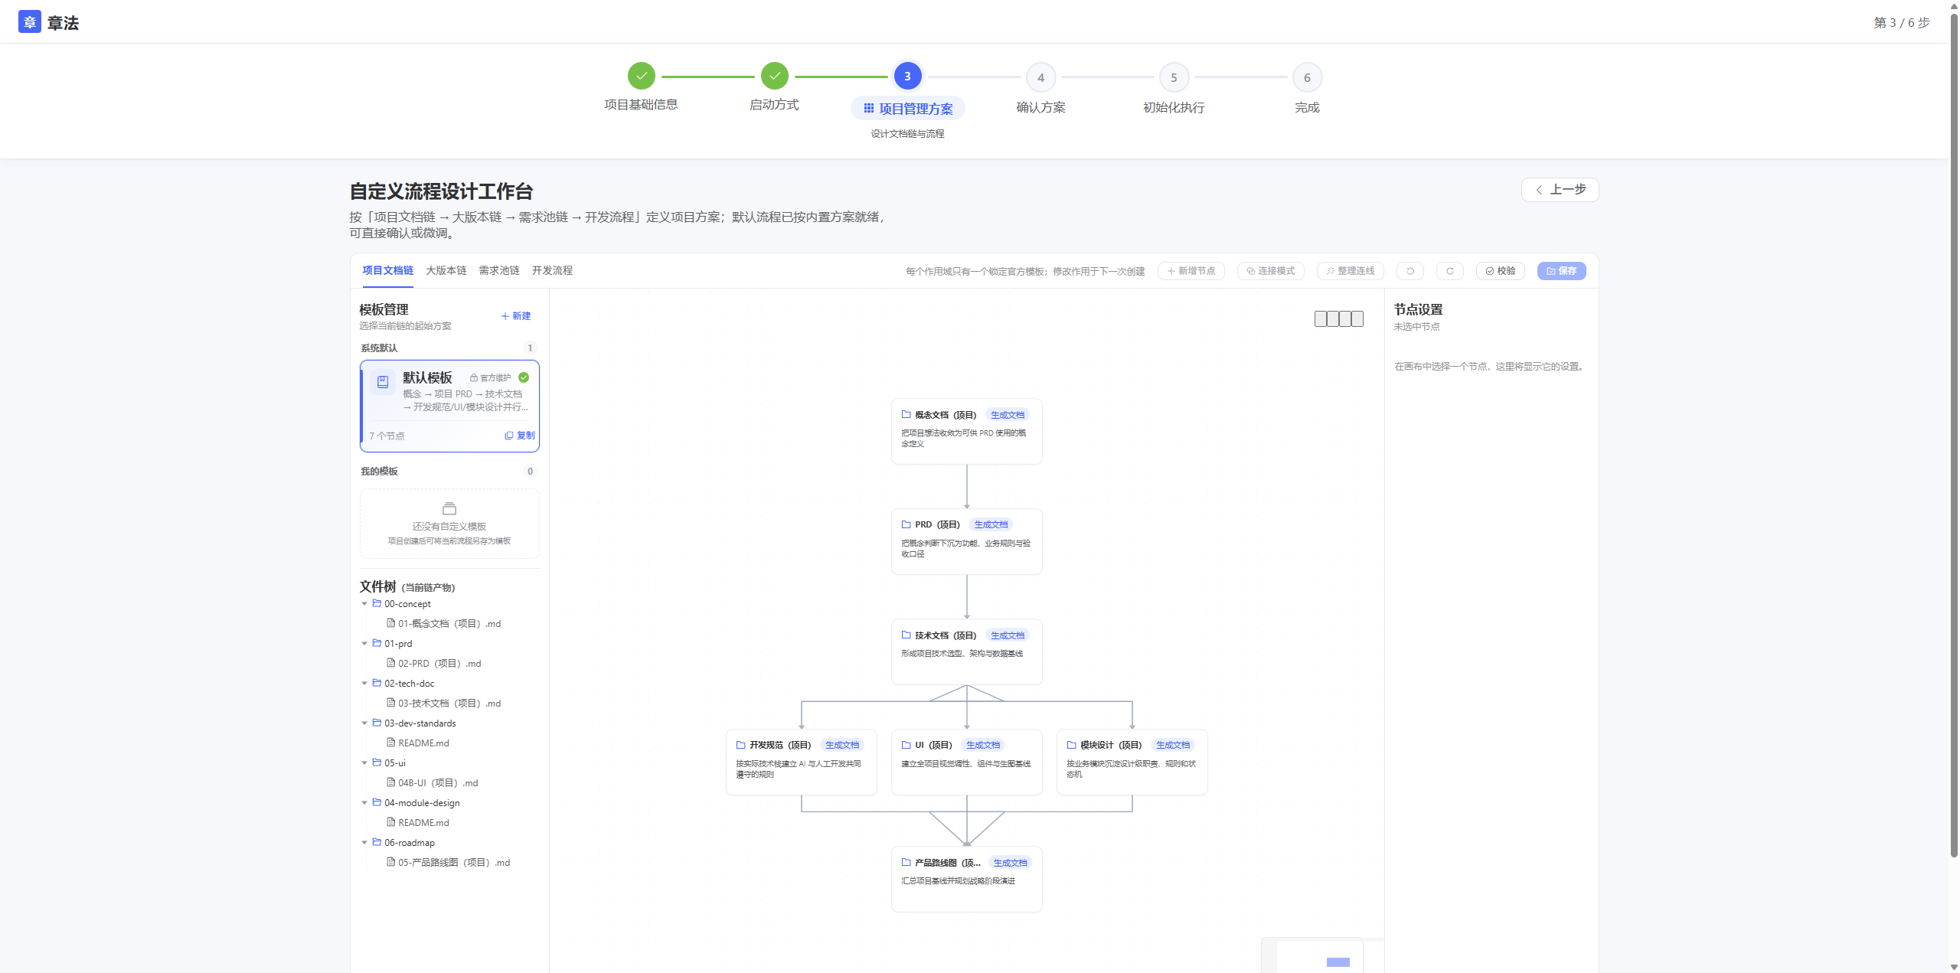The height and width of the screenshot is (973, 1960).
Task: Click the green check badge on 默认模板
Action: (524, 377)
